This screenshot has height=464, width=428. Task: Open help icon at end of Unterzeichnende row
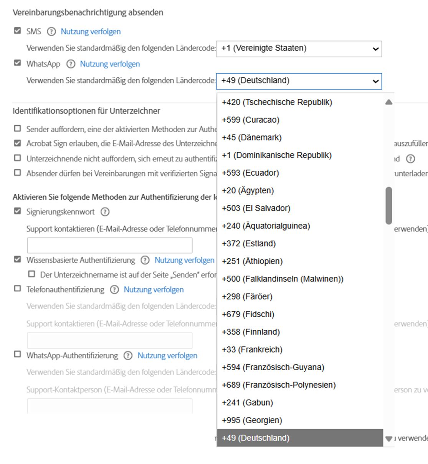(x=410, y=159)
